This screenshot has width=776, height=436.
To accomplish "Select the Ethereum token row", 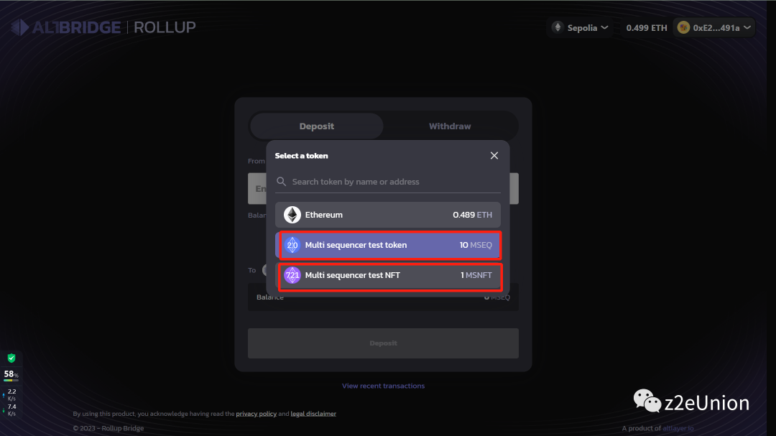I will 388,215.
